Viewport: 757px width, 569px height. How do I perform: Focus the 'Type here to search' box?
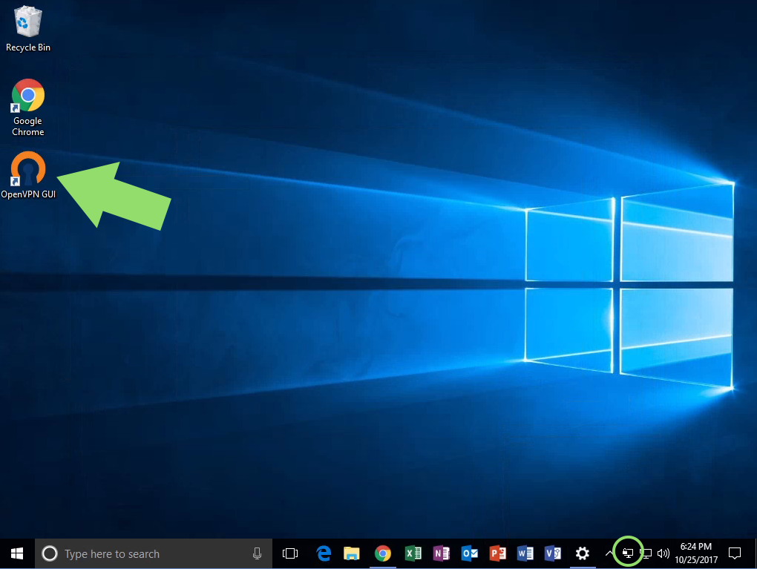tap(154, 553)
